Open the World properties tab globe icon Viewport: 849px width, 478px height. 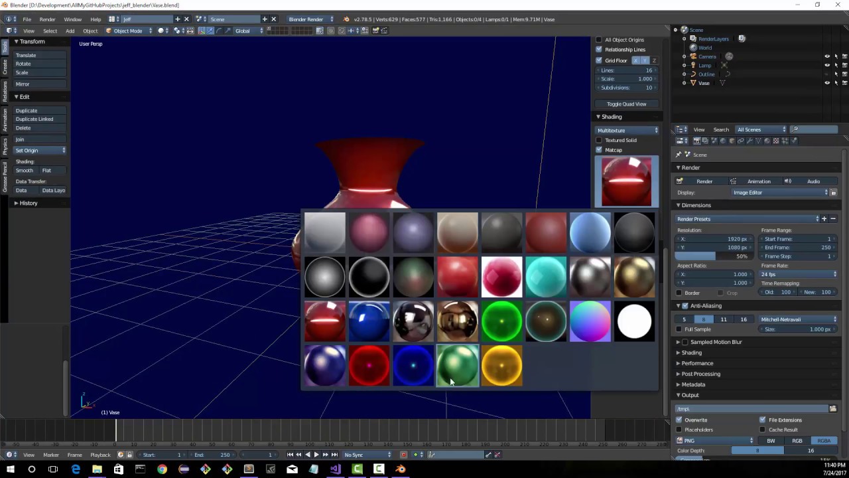coord(722,141)
